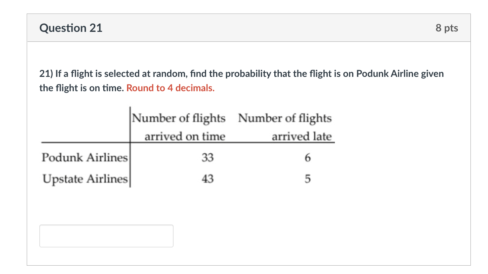Click the table cell showing 5
Screen dimensions: 488x274
(x=307, y=180)
